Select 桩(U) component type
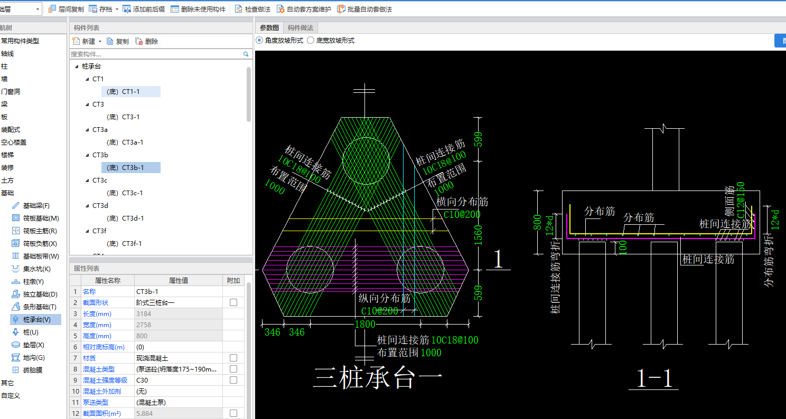This screenshot has width=786, height=419. coord(25,332)
